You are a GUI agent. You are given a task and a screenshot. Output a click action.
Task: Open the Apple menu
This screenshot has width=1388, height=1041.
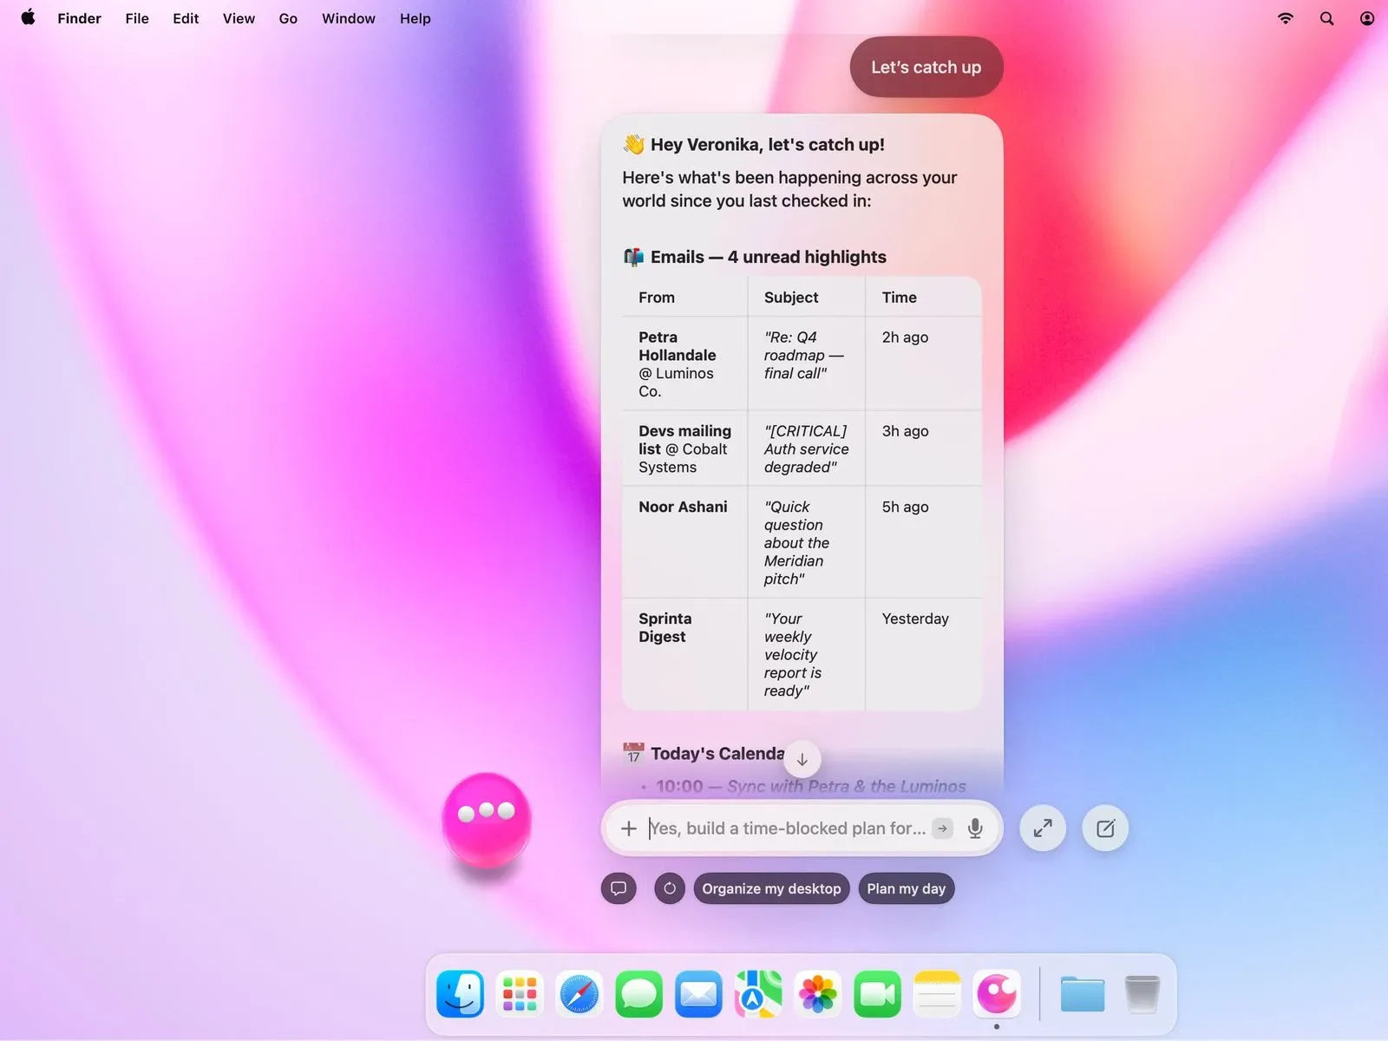coord(28,17)
